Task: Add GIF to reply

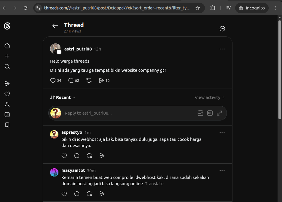Action: click(210, 113)
